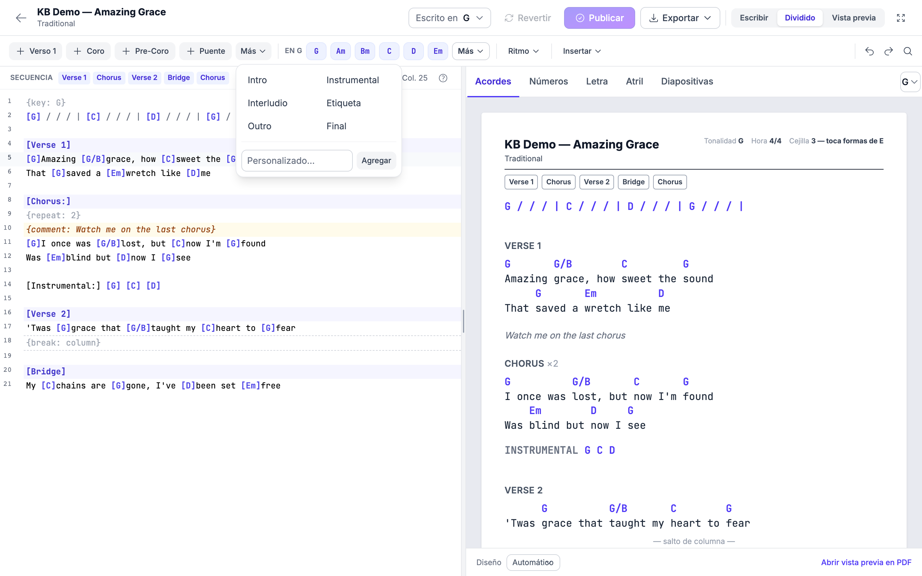Image resolution: width=922 pixels, height=576 pixels.
Task: Open Abrir vista previa en PDF link
Action: (866, 562)
